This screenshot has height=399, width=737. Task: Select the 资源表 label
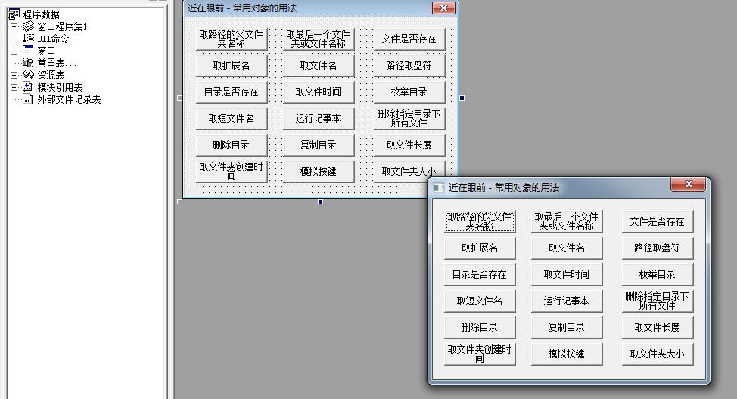[51, 75]
